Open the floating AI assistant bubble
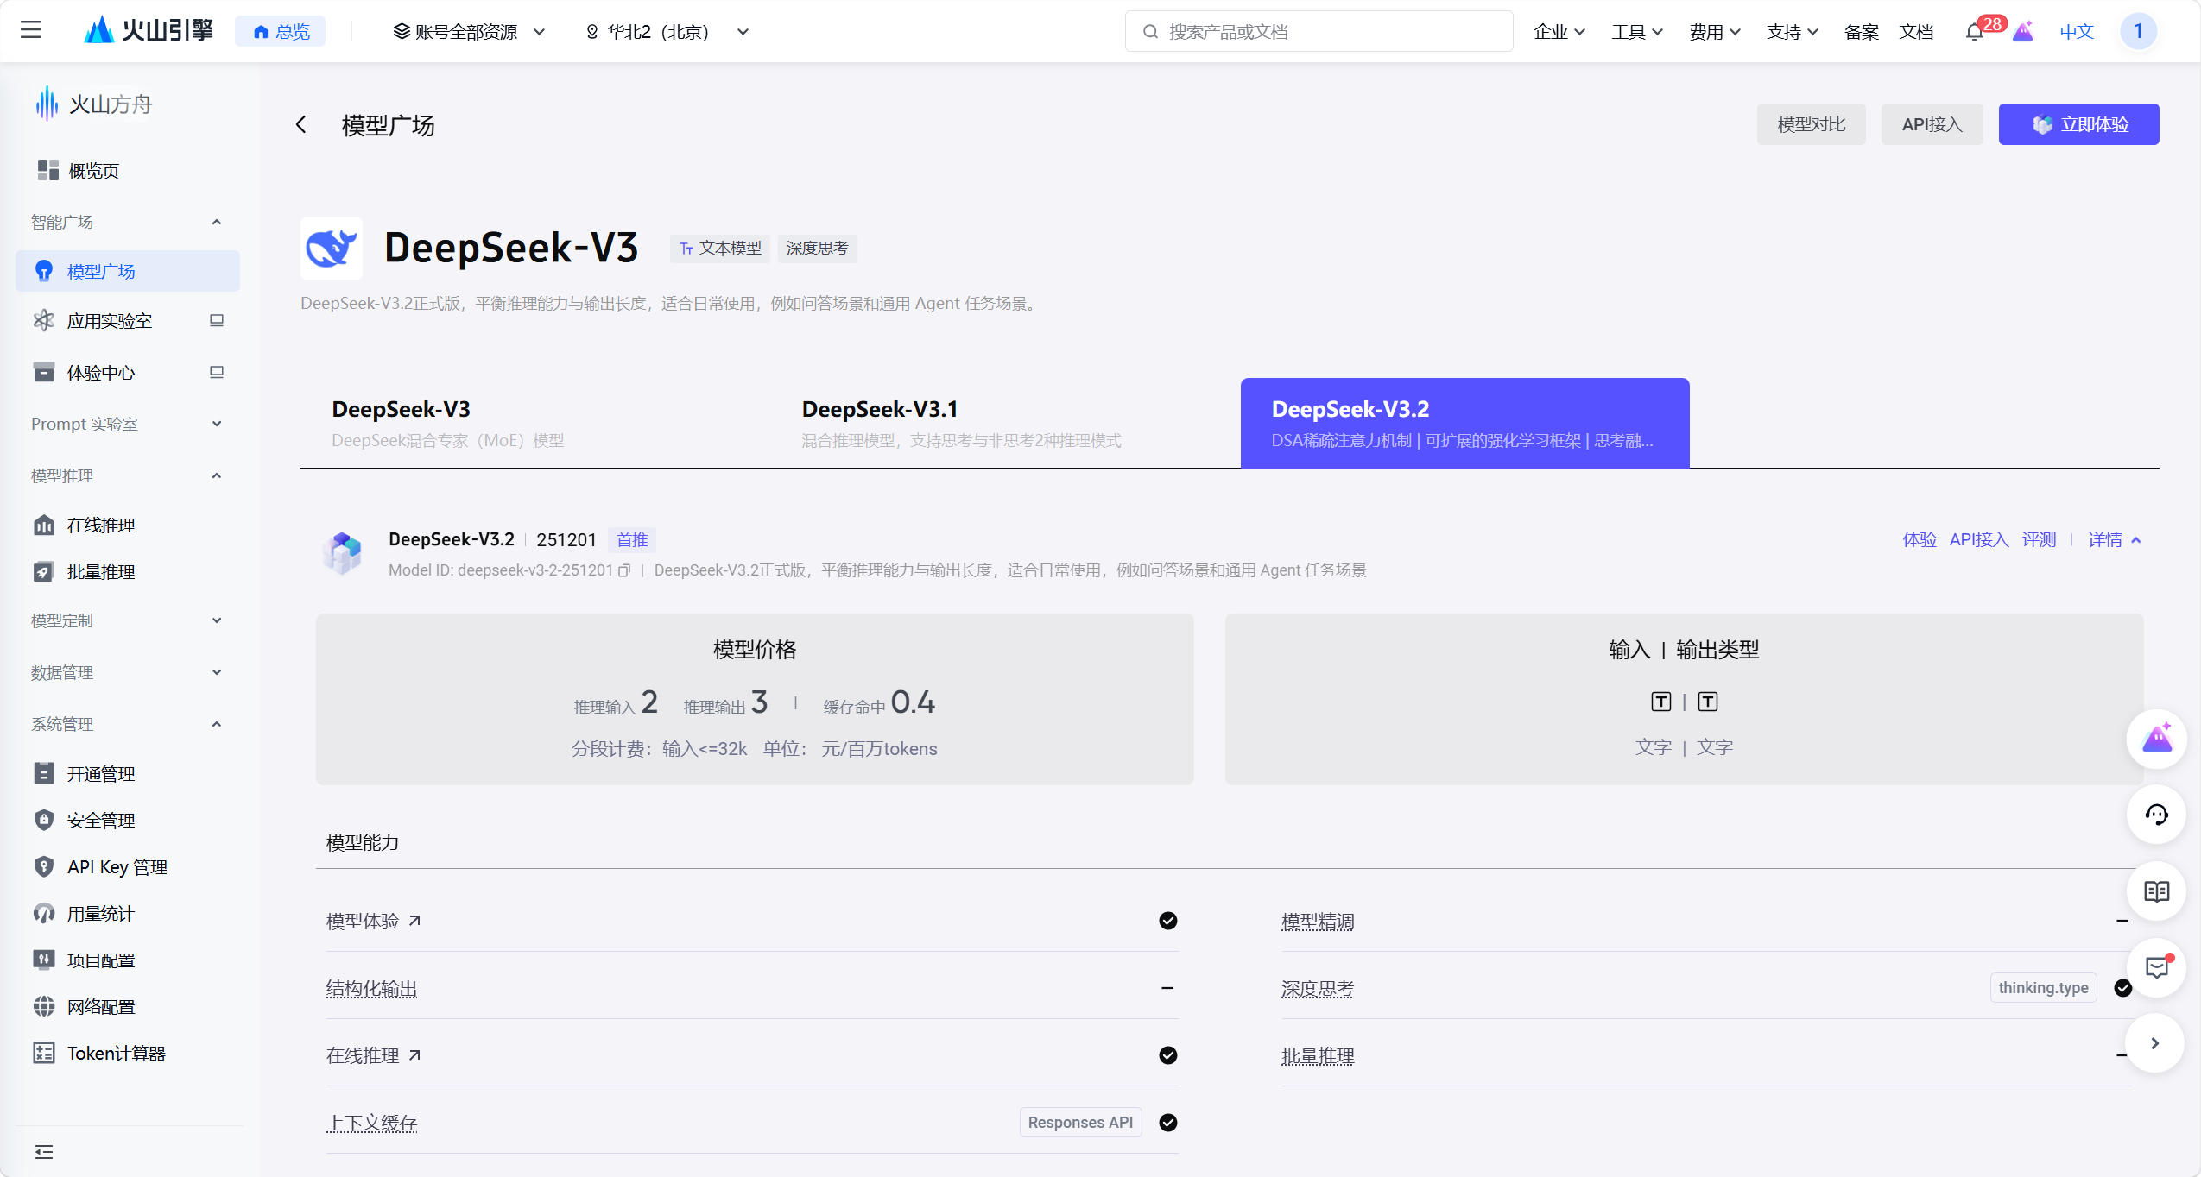This screenshot has height=1177, width=2201. pos(2156,739)
